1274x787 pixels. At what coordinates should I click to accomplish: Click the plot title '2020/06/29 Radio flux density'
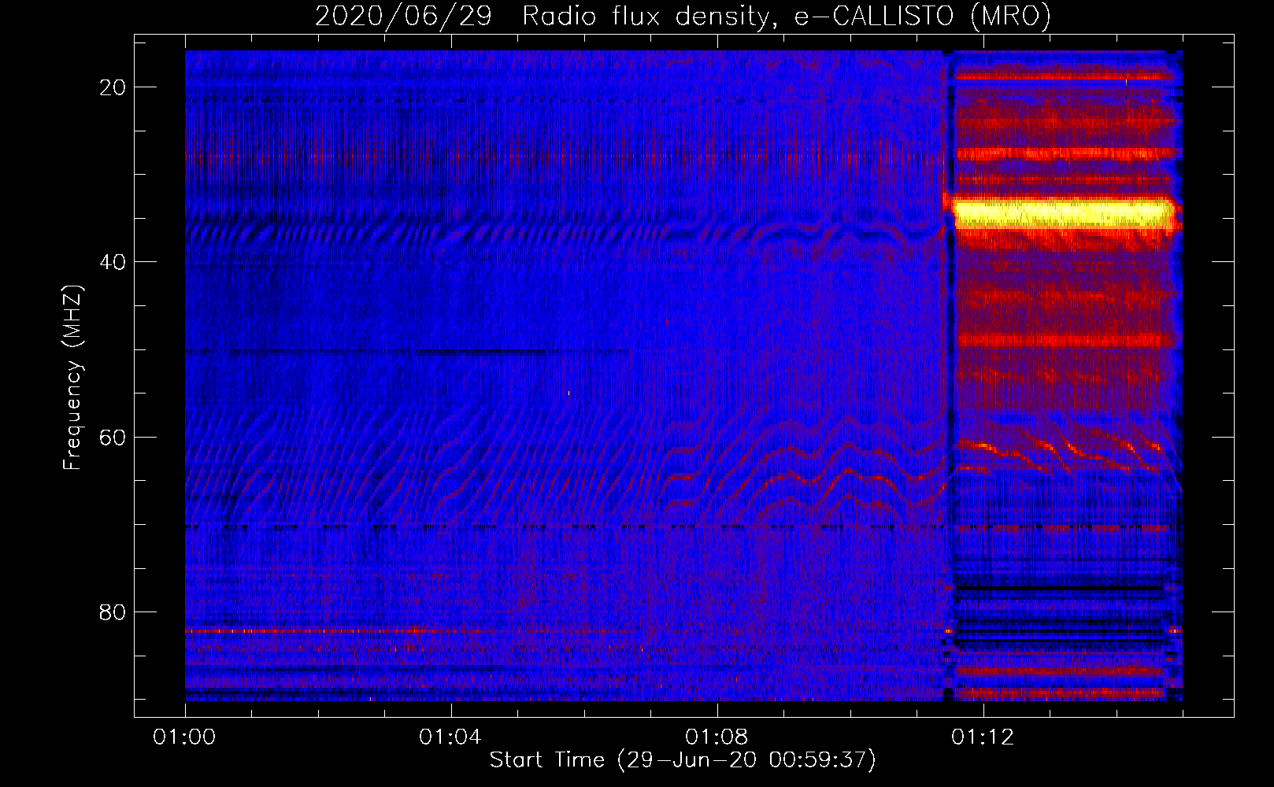683,16
